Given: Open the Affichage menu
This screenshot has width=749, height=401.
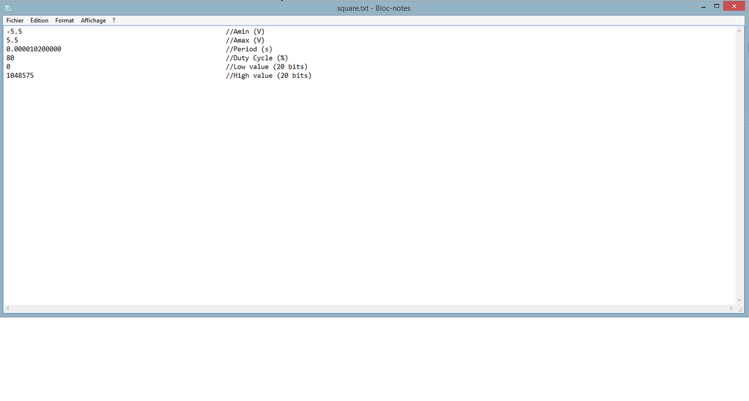Looking at the screenshot, I should pyautogui.click(x=93, y=20).
